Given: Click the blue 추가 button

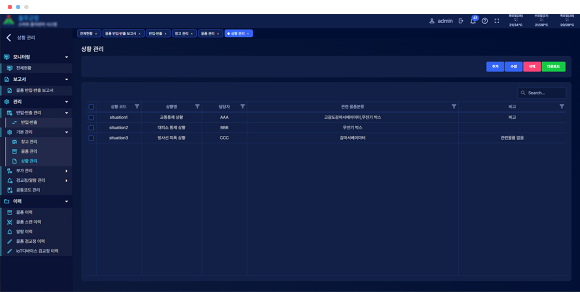Looking at the screenshot, I should 495,67.
